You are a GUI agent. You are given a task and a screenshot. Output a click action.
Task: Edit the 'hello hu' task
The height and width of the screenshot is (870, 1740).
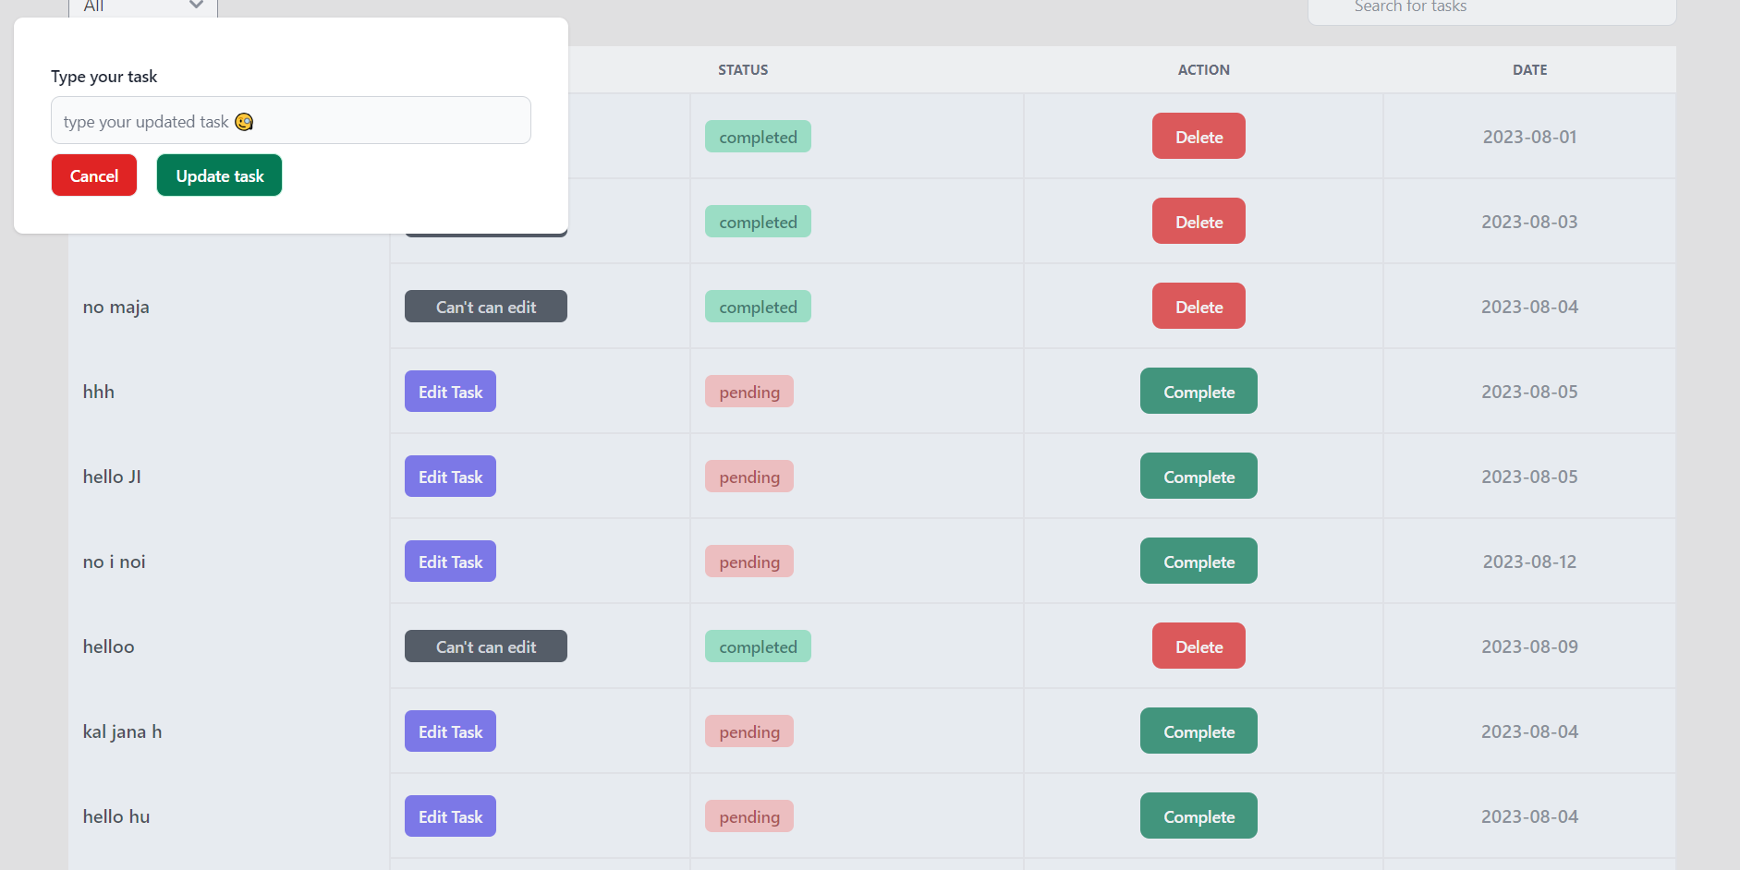(x=450, y=816)
